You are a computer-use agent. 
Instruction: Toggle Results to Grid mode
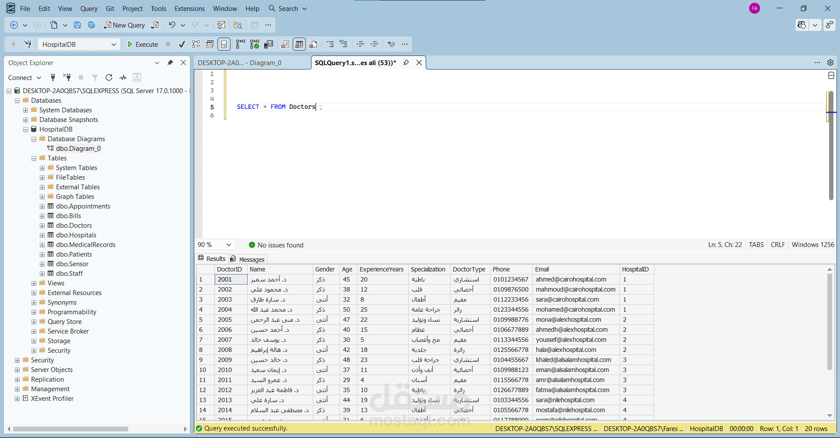click(299, 44)
